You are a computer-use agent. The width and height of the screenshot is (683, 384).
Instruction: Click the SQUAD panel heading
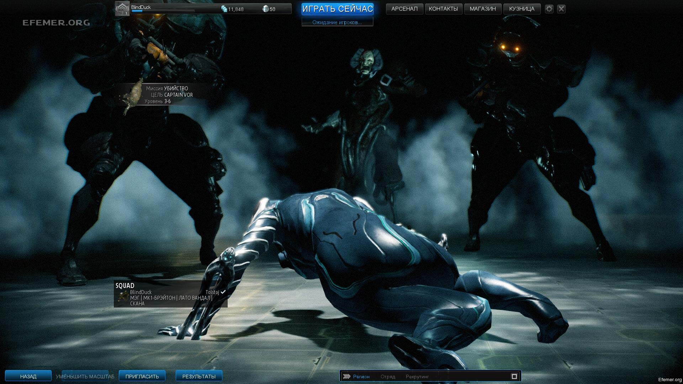125,286
